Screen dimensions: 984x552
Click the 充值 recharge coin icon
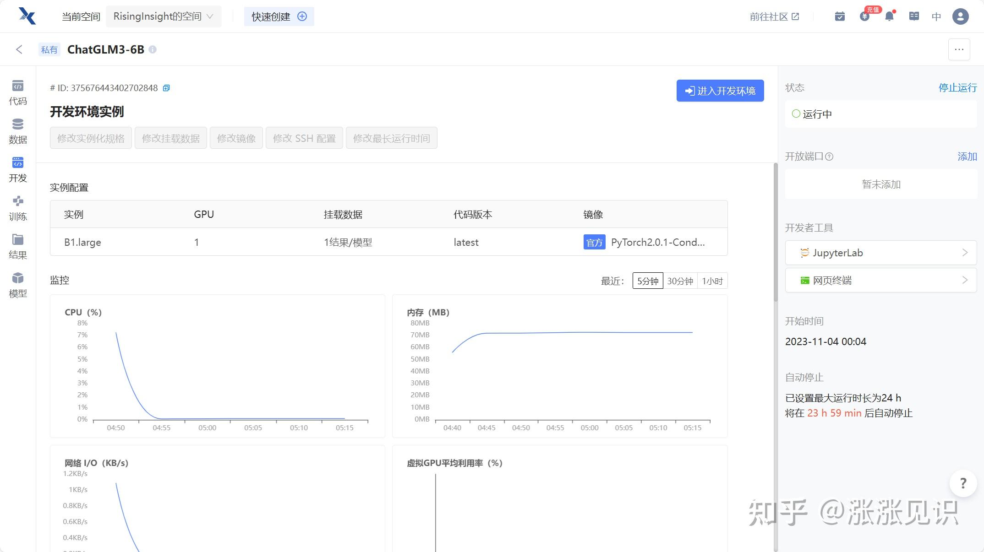point(865,16)
